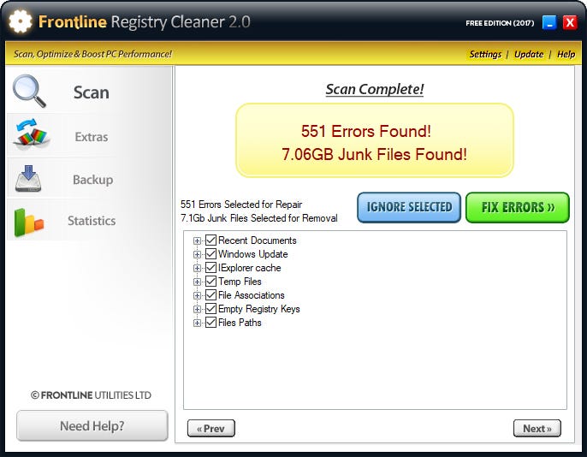Click the FREE EDITION (2017) label

point(500,23)
